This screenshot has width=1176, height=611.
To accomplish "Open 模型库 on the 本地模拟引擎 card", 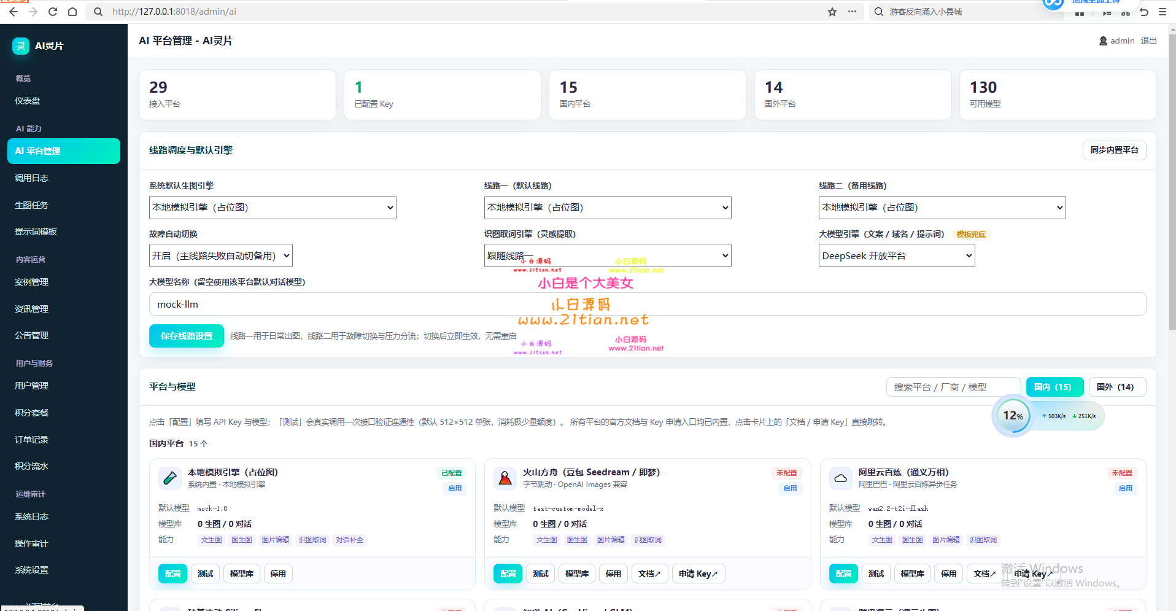I will 242,574.
